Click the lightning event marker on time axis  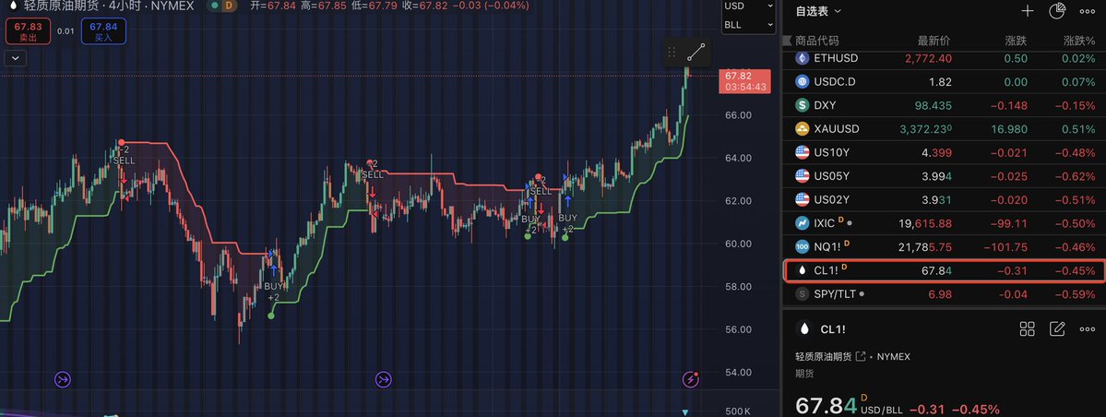click(x=691, y=380)
